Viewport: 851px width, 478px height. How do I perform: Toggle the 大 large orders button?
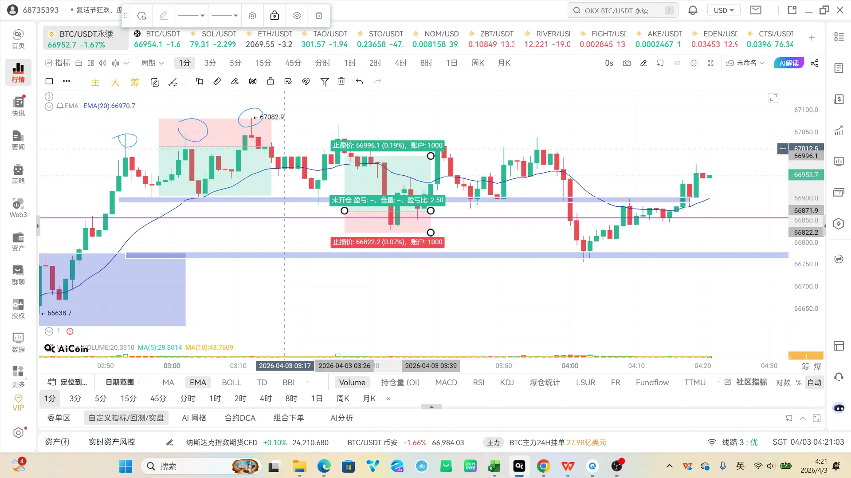click(115, 82)
